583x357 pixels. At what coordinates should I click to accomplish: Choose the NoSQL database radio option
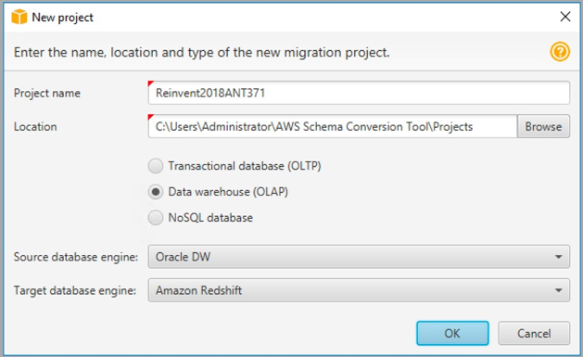[x=156, y=218]
